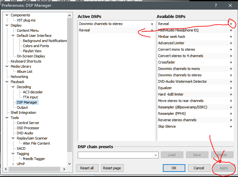Open the DSP chain presets dropdown
Viewport: 238px width, 177px height.
(x=155, y=155)
